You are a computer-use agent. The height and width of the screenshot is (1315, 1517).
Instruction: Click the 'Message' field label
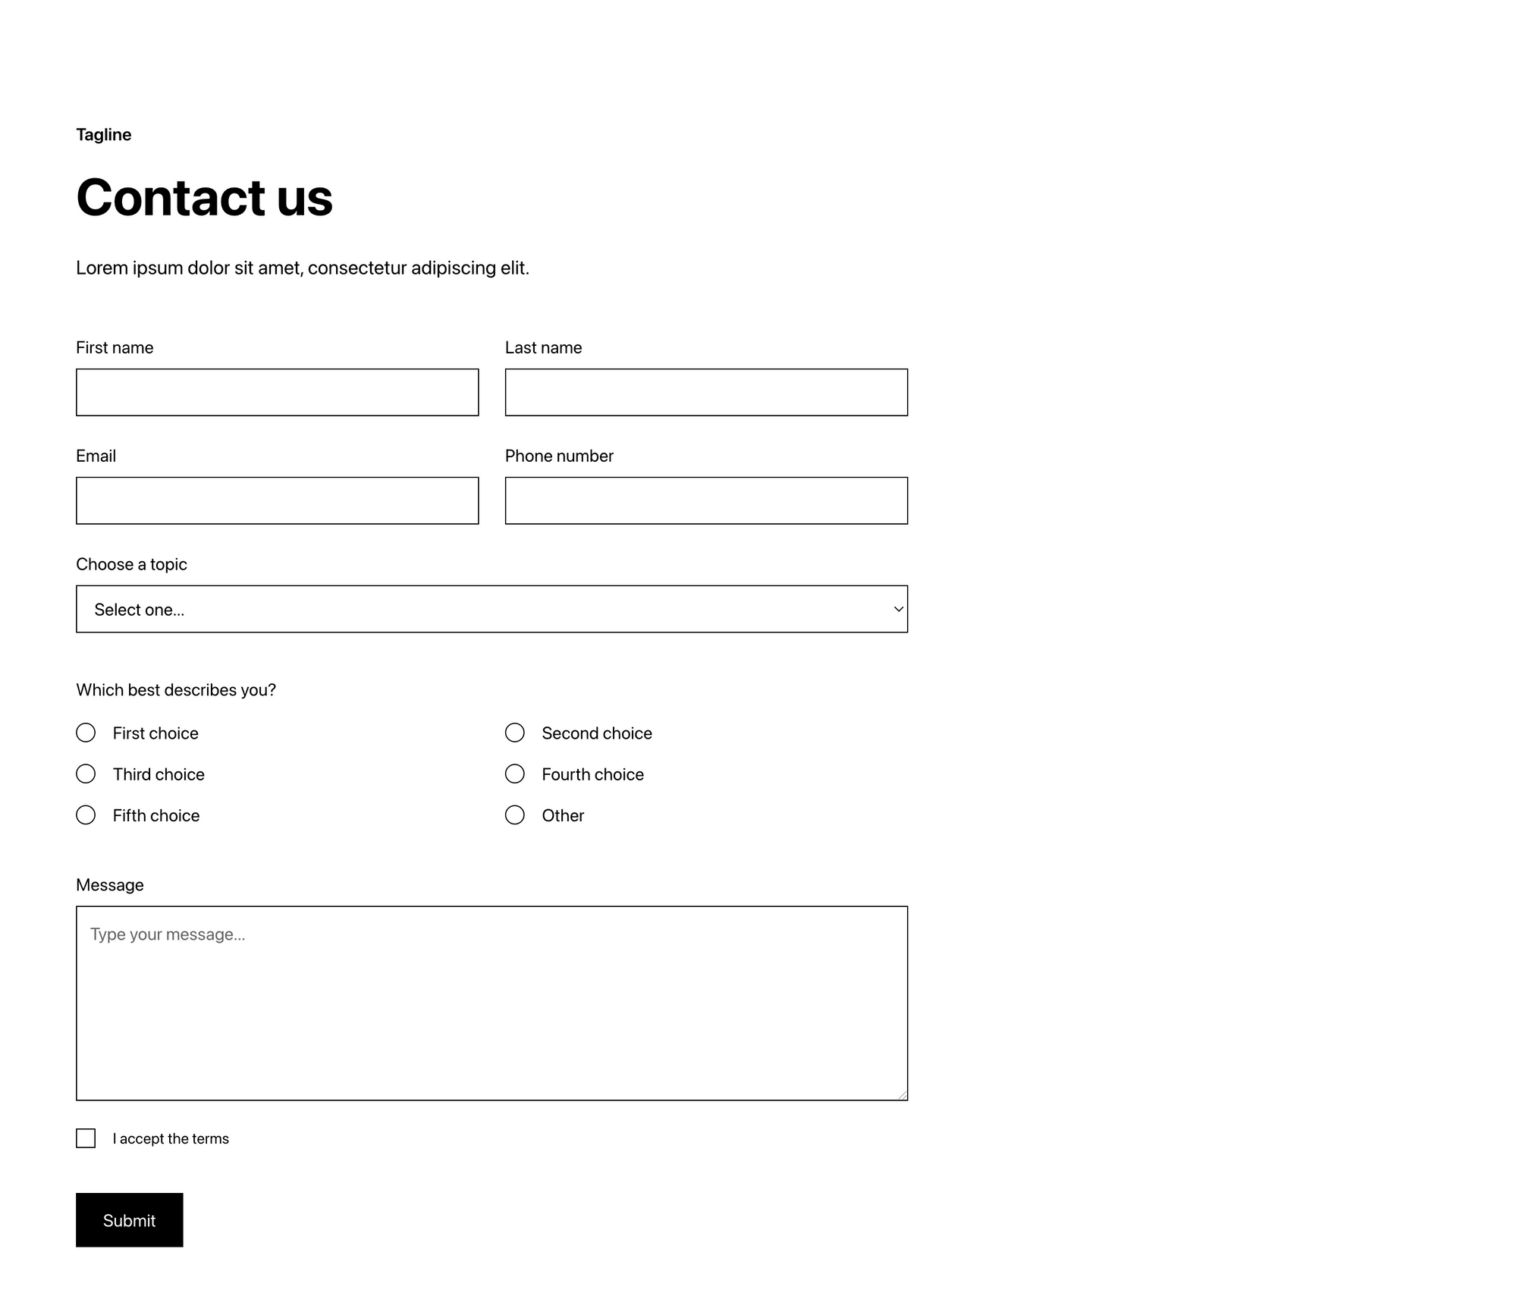point(110,885)
